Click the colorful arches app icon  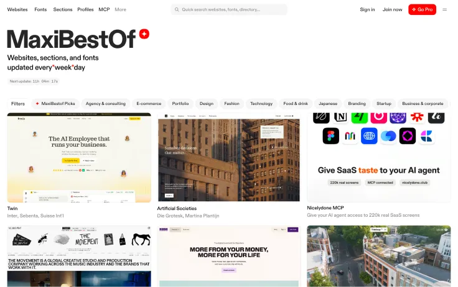350,136
